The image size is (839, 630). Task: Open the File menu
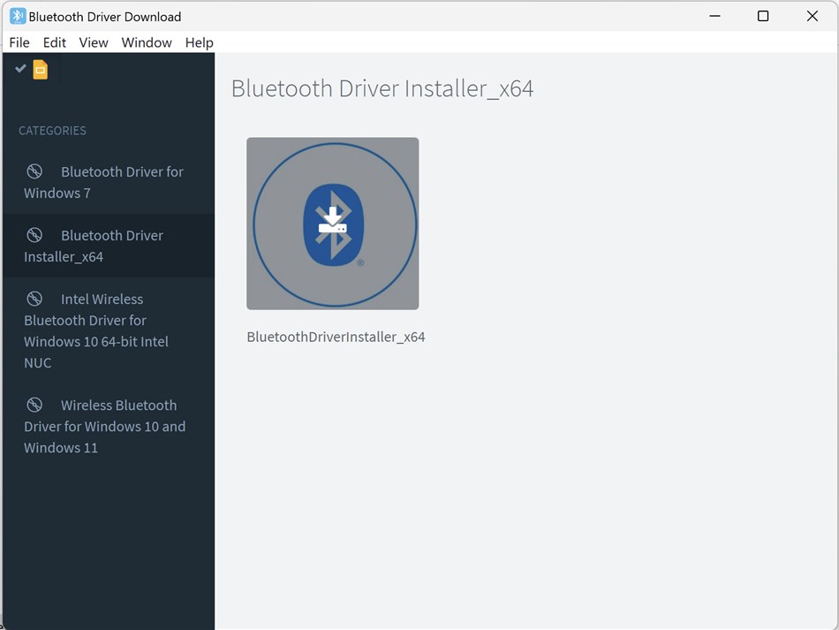(19, 42)
